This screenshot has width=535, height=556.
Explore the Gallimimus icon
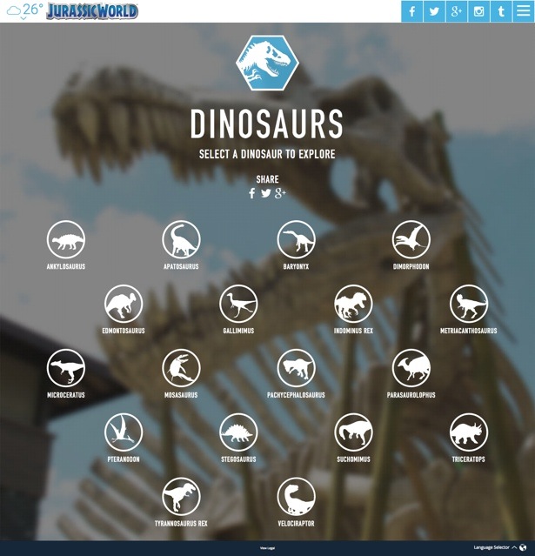click(x=238, y=304)
